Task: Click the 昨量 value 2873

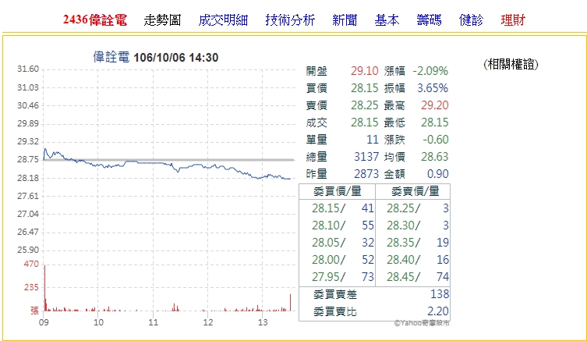Action: pos(366,174)
